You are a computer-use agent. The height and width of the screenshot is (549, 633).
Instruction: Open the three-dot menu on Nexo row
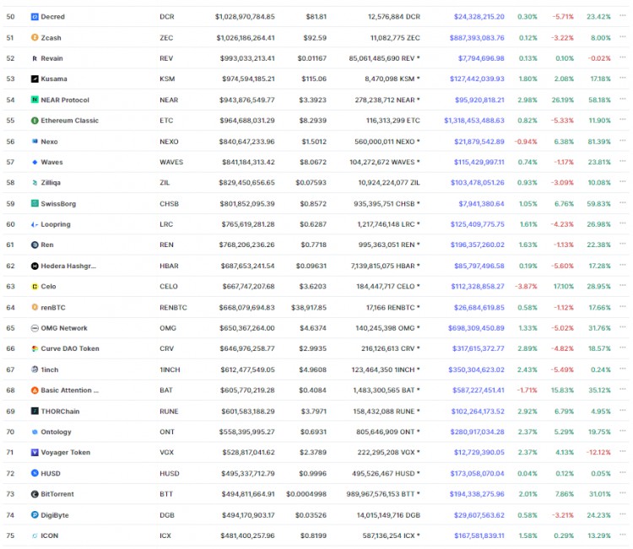[x=623, y=140]
